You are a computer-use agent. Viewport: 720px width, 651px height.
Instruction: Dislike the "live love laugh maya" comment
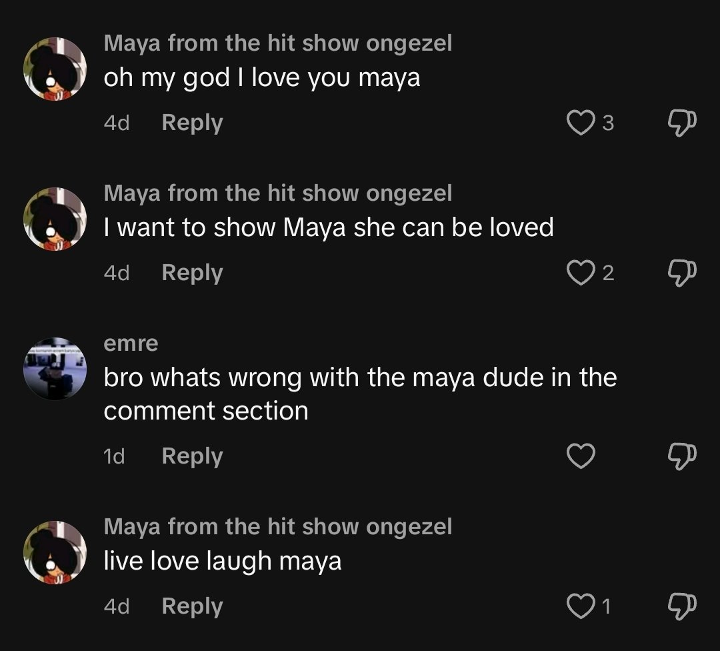pyautogui.click(x=681, y=606)
